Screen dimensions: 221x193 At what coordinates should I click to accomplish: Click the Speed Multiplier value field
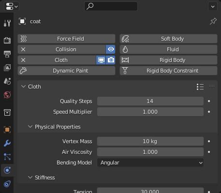pyautogui.click(x=150, y=112)
